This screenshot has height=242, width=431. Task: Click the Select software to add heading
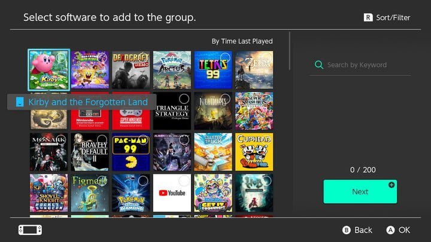click(110, 17)
